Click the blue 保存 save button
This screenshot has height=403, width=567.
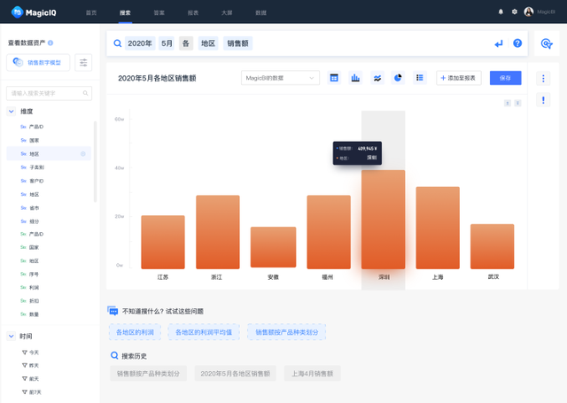point(506,78)
